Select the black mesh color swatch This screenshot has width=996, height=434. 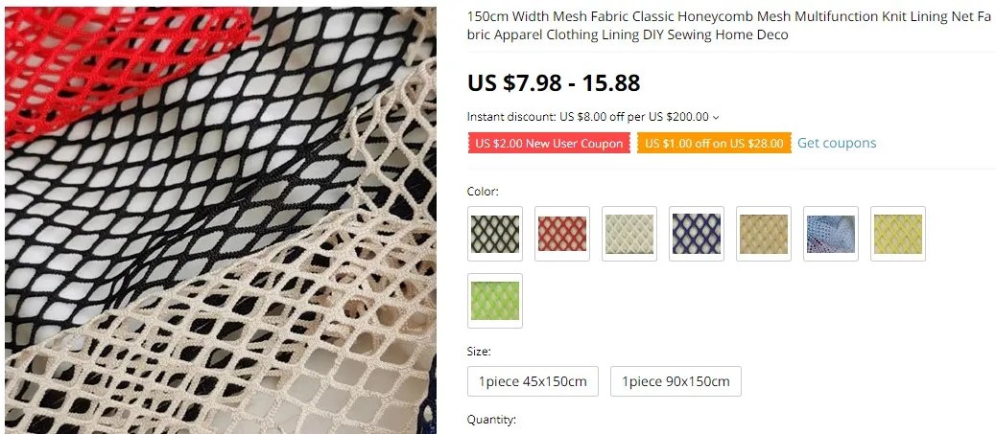495,234
